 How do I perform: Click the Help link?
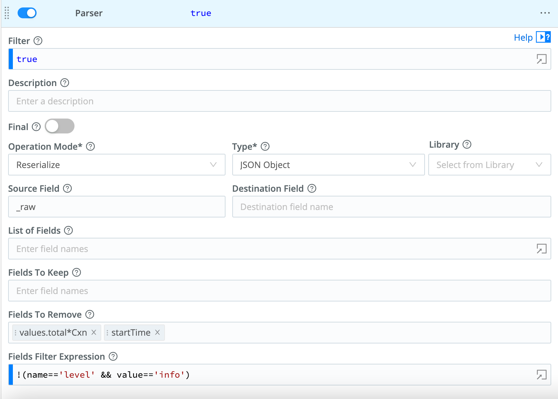click(x=523, y=38)
